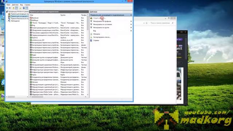
Task: Click the refresh icon in Control Panel window
Action: [x=147, y=23]
